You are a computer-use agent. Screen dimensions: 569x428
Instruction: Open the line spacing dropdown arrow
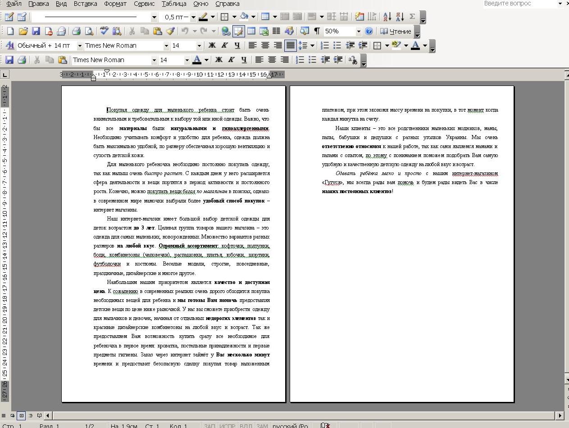pyautogui.click(x=312, y=45)
